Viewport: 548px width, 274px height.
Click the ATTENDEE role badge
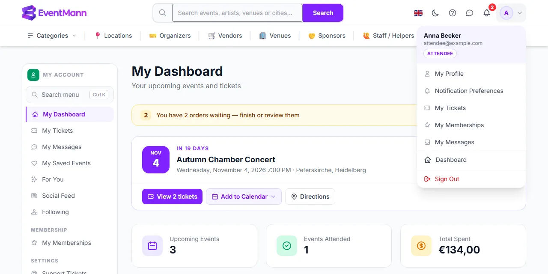tap(440, 54)
